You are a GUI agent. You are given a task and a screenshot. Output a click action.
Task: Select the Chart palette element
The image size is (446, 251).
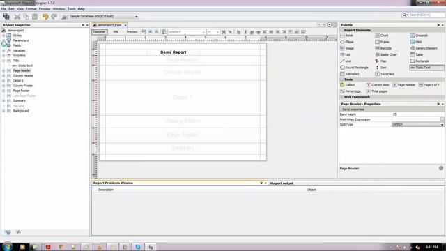point(381,36)
